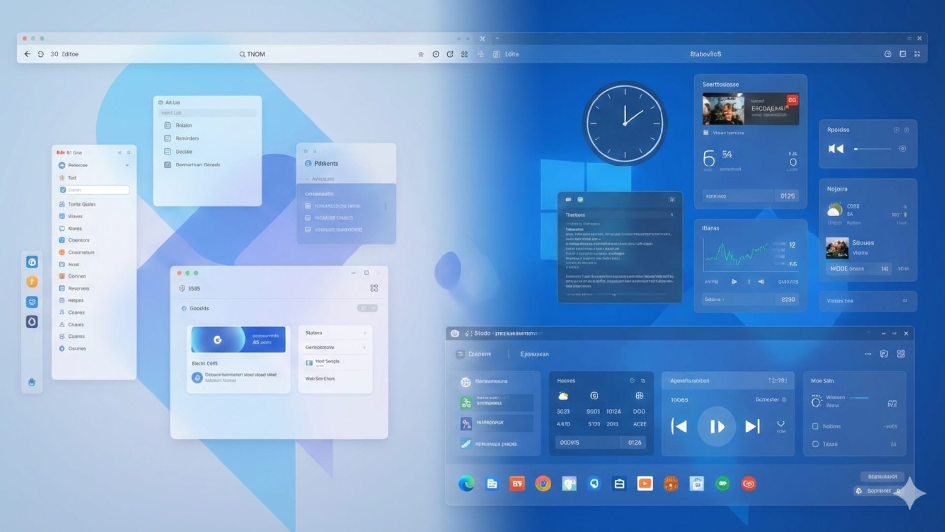Click the grid layout icon in Stodo window
The height and width of the screenshot is (532, 945).
click(901, 354)
